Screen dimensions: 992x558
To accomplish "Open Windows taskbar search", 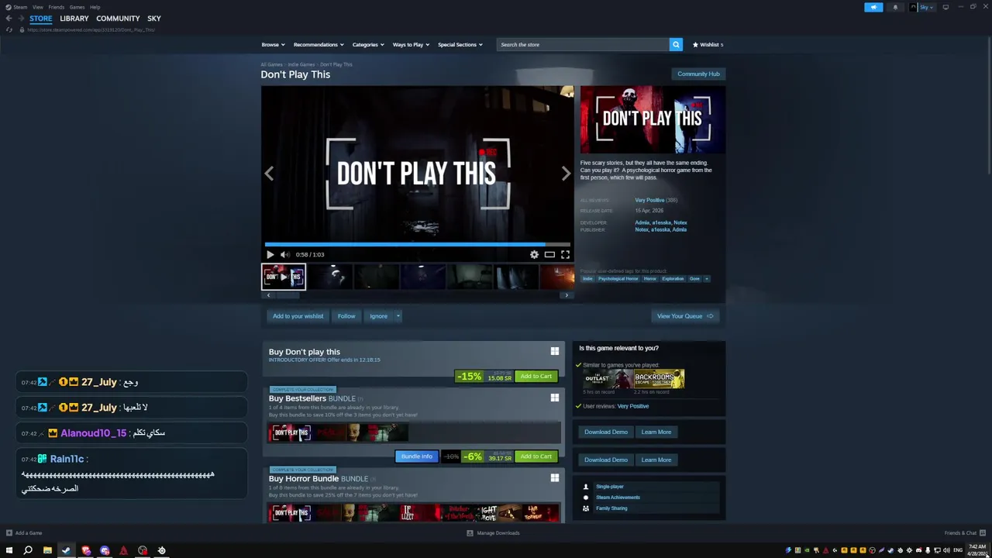I will (28, 550).
